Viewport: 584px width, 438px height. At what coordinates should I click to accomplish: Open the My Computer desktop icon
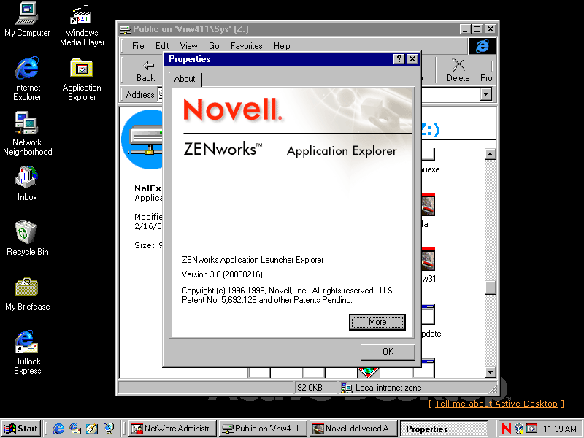click(27, 20)
